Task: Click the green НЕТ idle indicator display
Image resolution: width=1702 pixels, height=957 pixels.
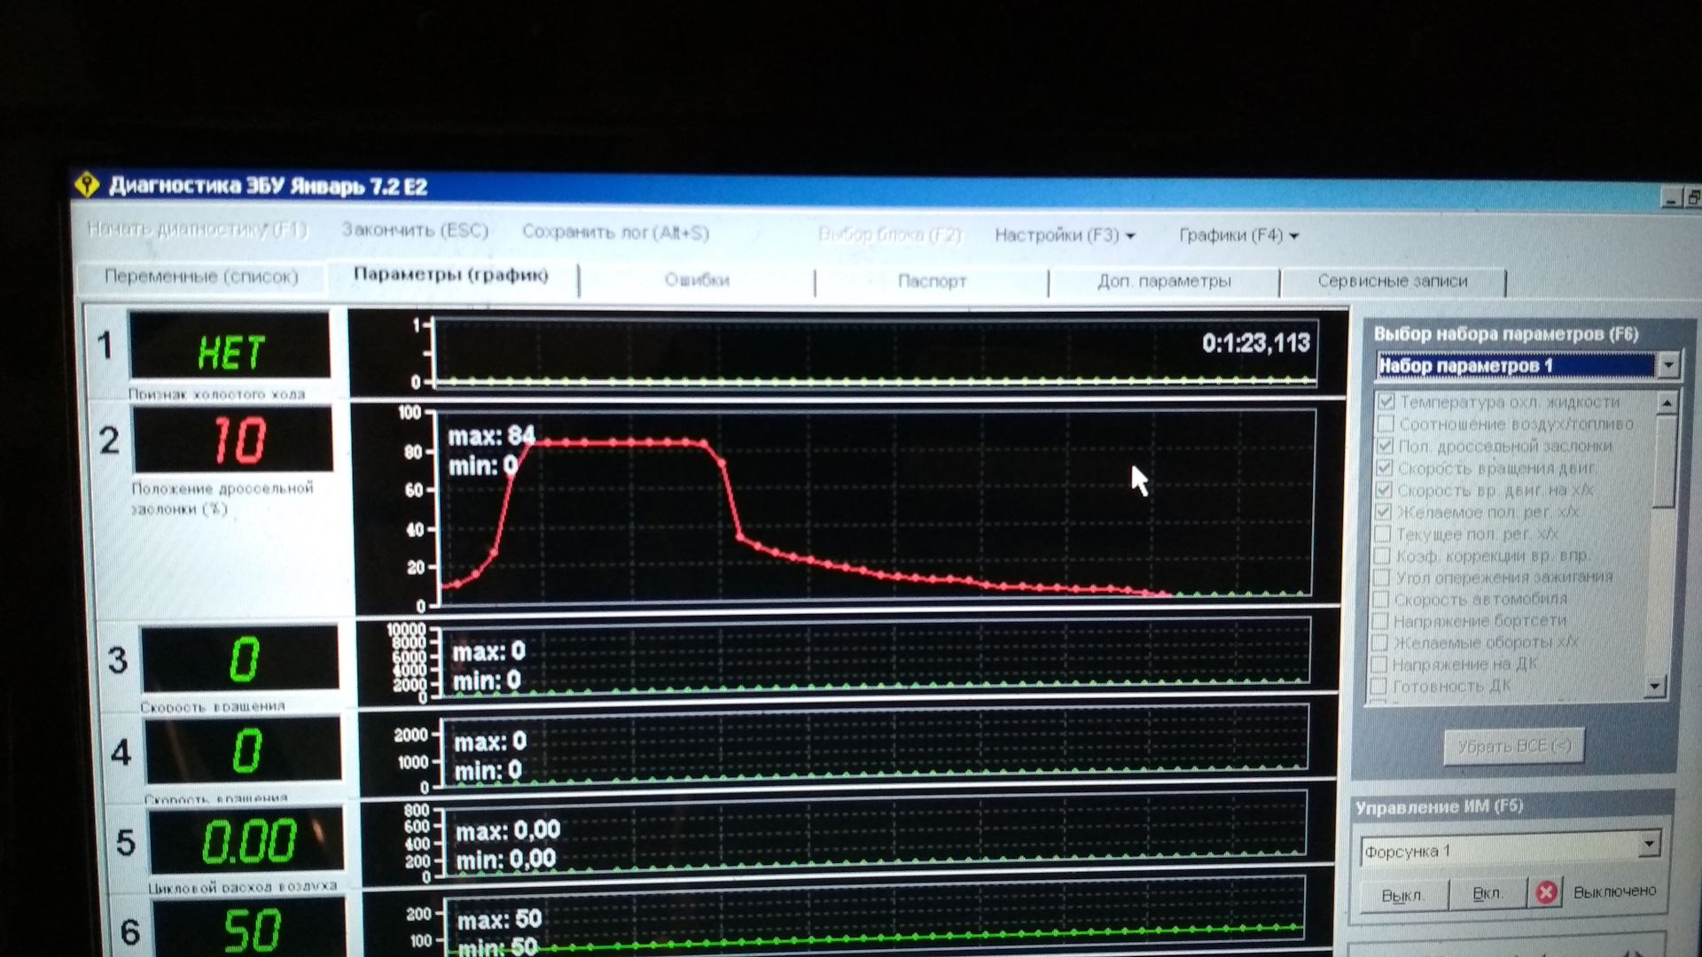Action: tap(230, 352)
